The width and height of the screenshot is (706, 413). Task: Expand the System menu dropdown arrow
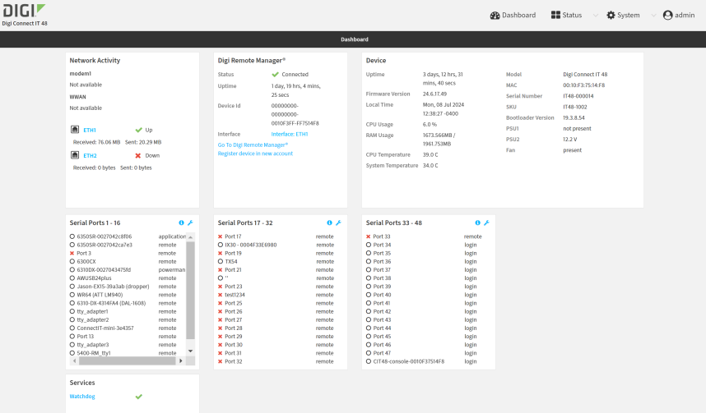[653, 16]
